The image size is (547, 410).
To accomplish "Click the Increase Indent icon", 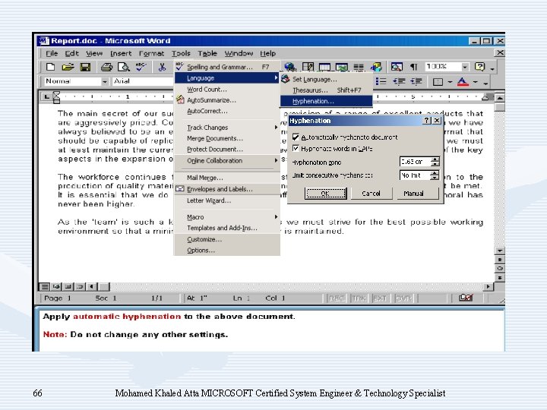I will click(x=416, y=81).
